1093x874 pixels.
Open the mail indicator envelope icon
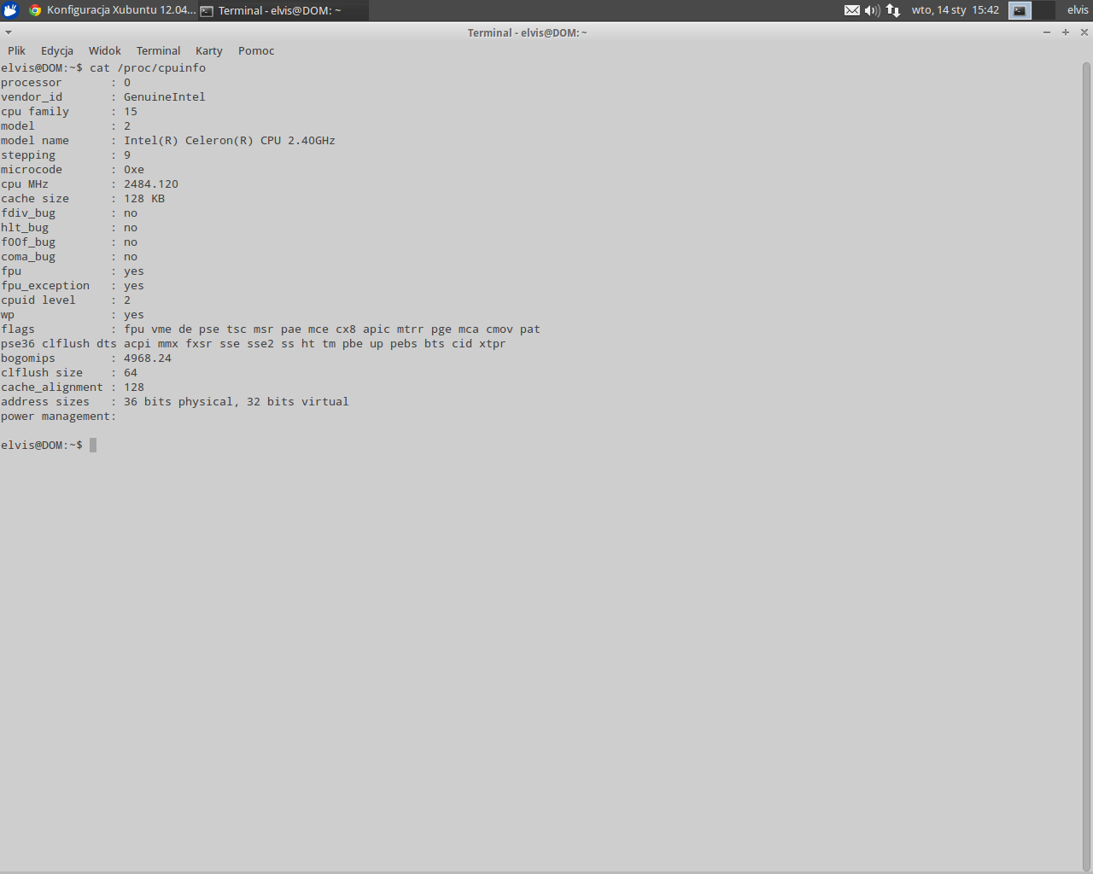pos(852,10)
